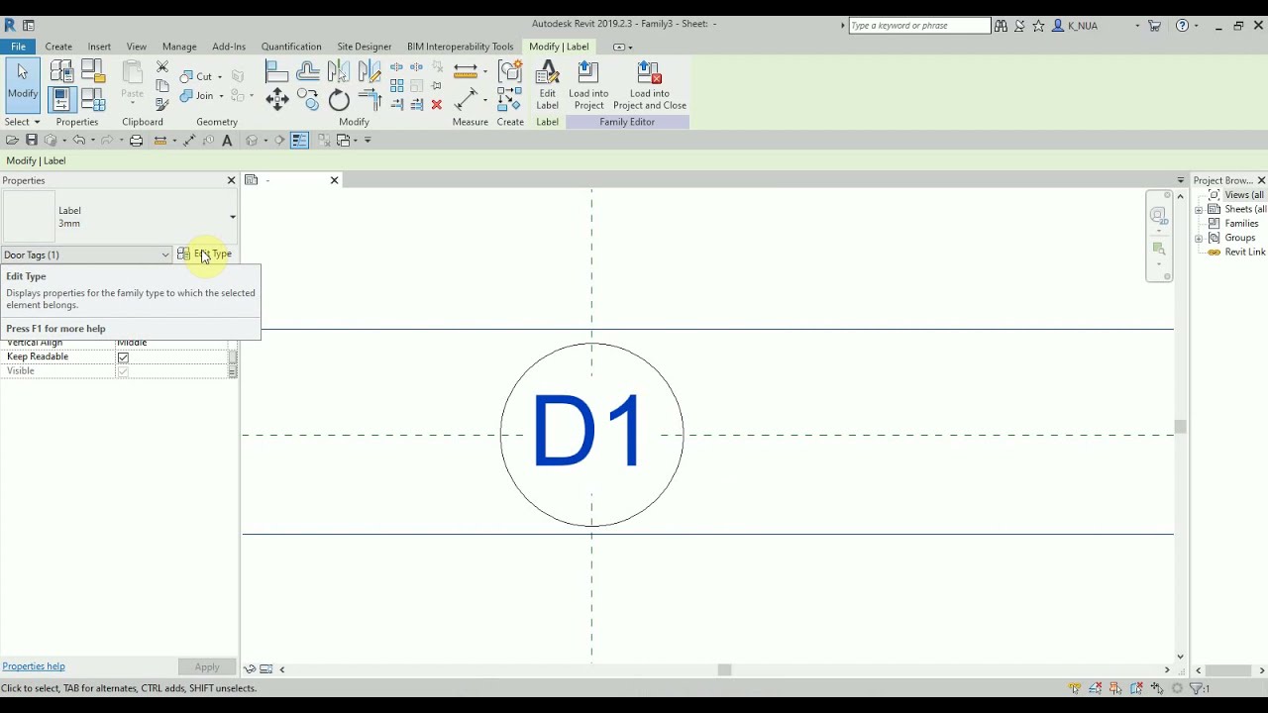Open the Cut geometry dropdown arrow
Viewport: 1268px width, 713px height.
pyautogui.click(x=220, y=76)
